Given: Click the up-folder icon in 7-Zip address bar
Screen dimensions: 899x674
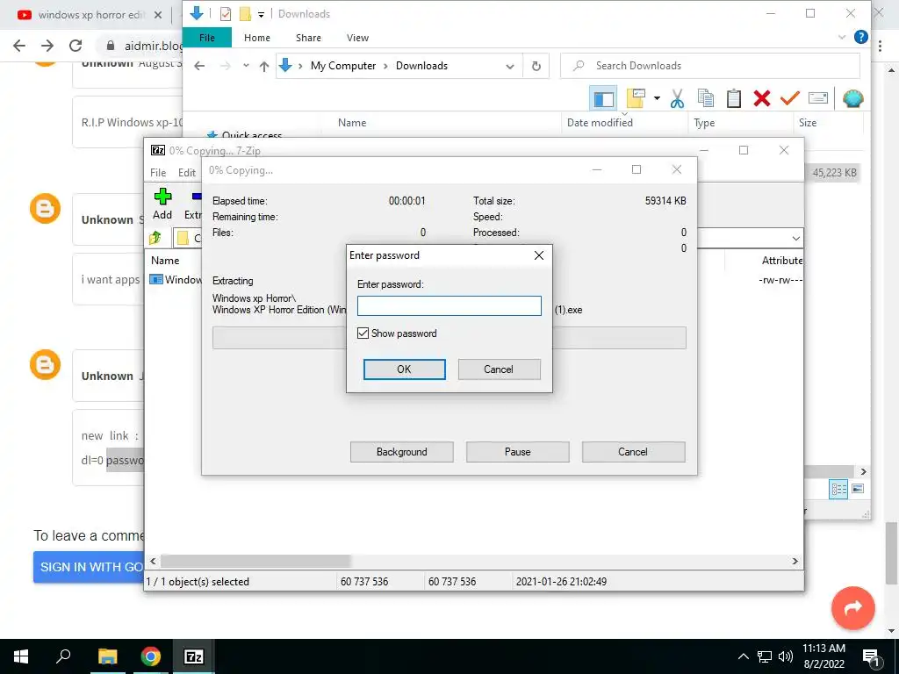Looking at the screenshot, I should tap(155, 237).
